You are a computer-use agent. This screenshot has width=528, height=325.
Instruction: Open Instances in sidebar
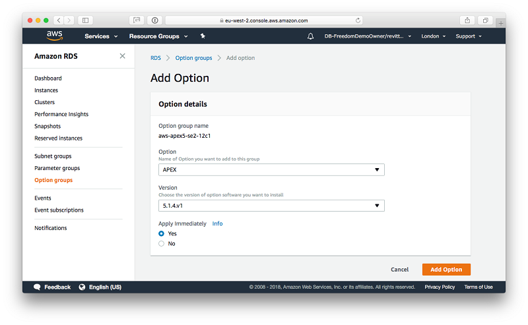click(x=46, y=90)
